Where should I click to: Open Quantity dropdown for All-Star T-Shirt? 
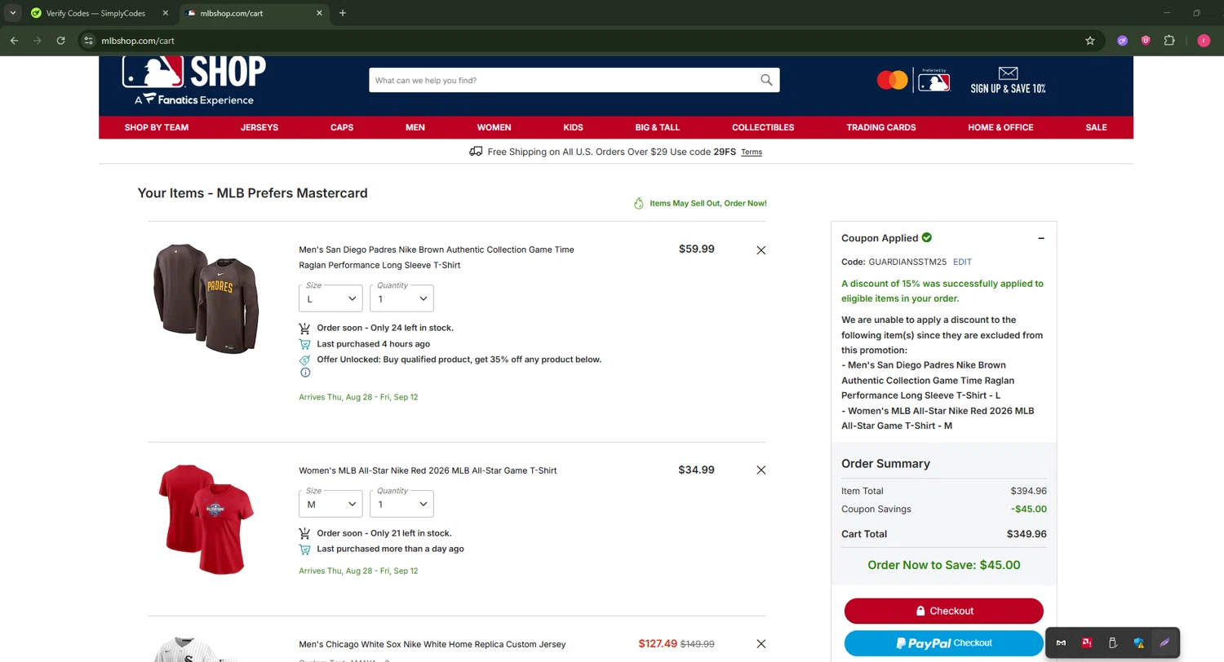point(401,504)
